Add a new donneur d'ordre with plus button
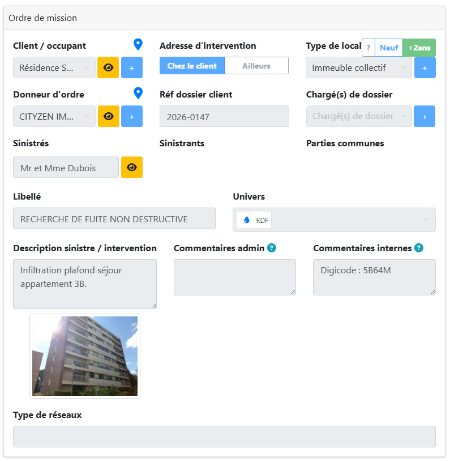450x461 pixels. click(x=132, y=116)
